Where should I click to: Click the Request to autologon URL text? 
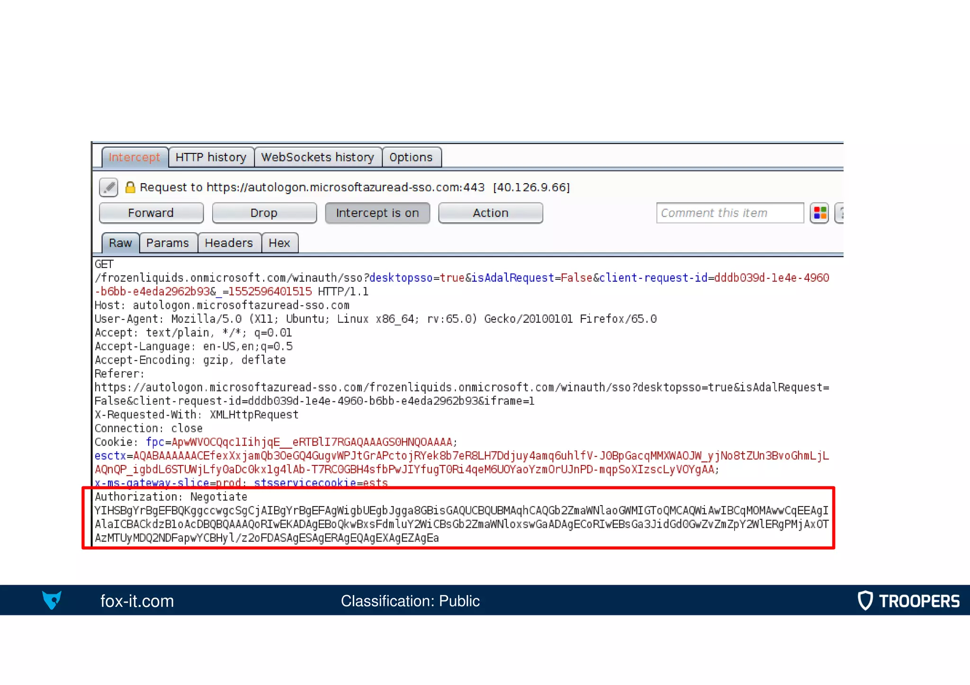click(x=355, y=187)
